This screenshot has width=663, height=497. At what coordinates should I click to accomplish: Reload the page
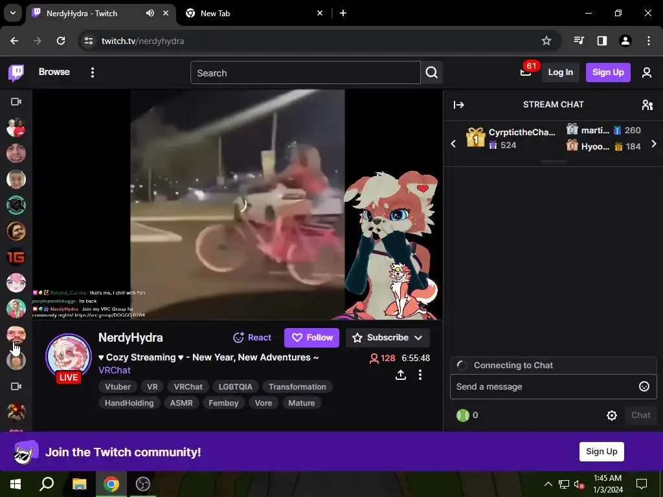(61, 41)
